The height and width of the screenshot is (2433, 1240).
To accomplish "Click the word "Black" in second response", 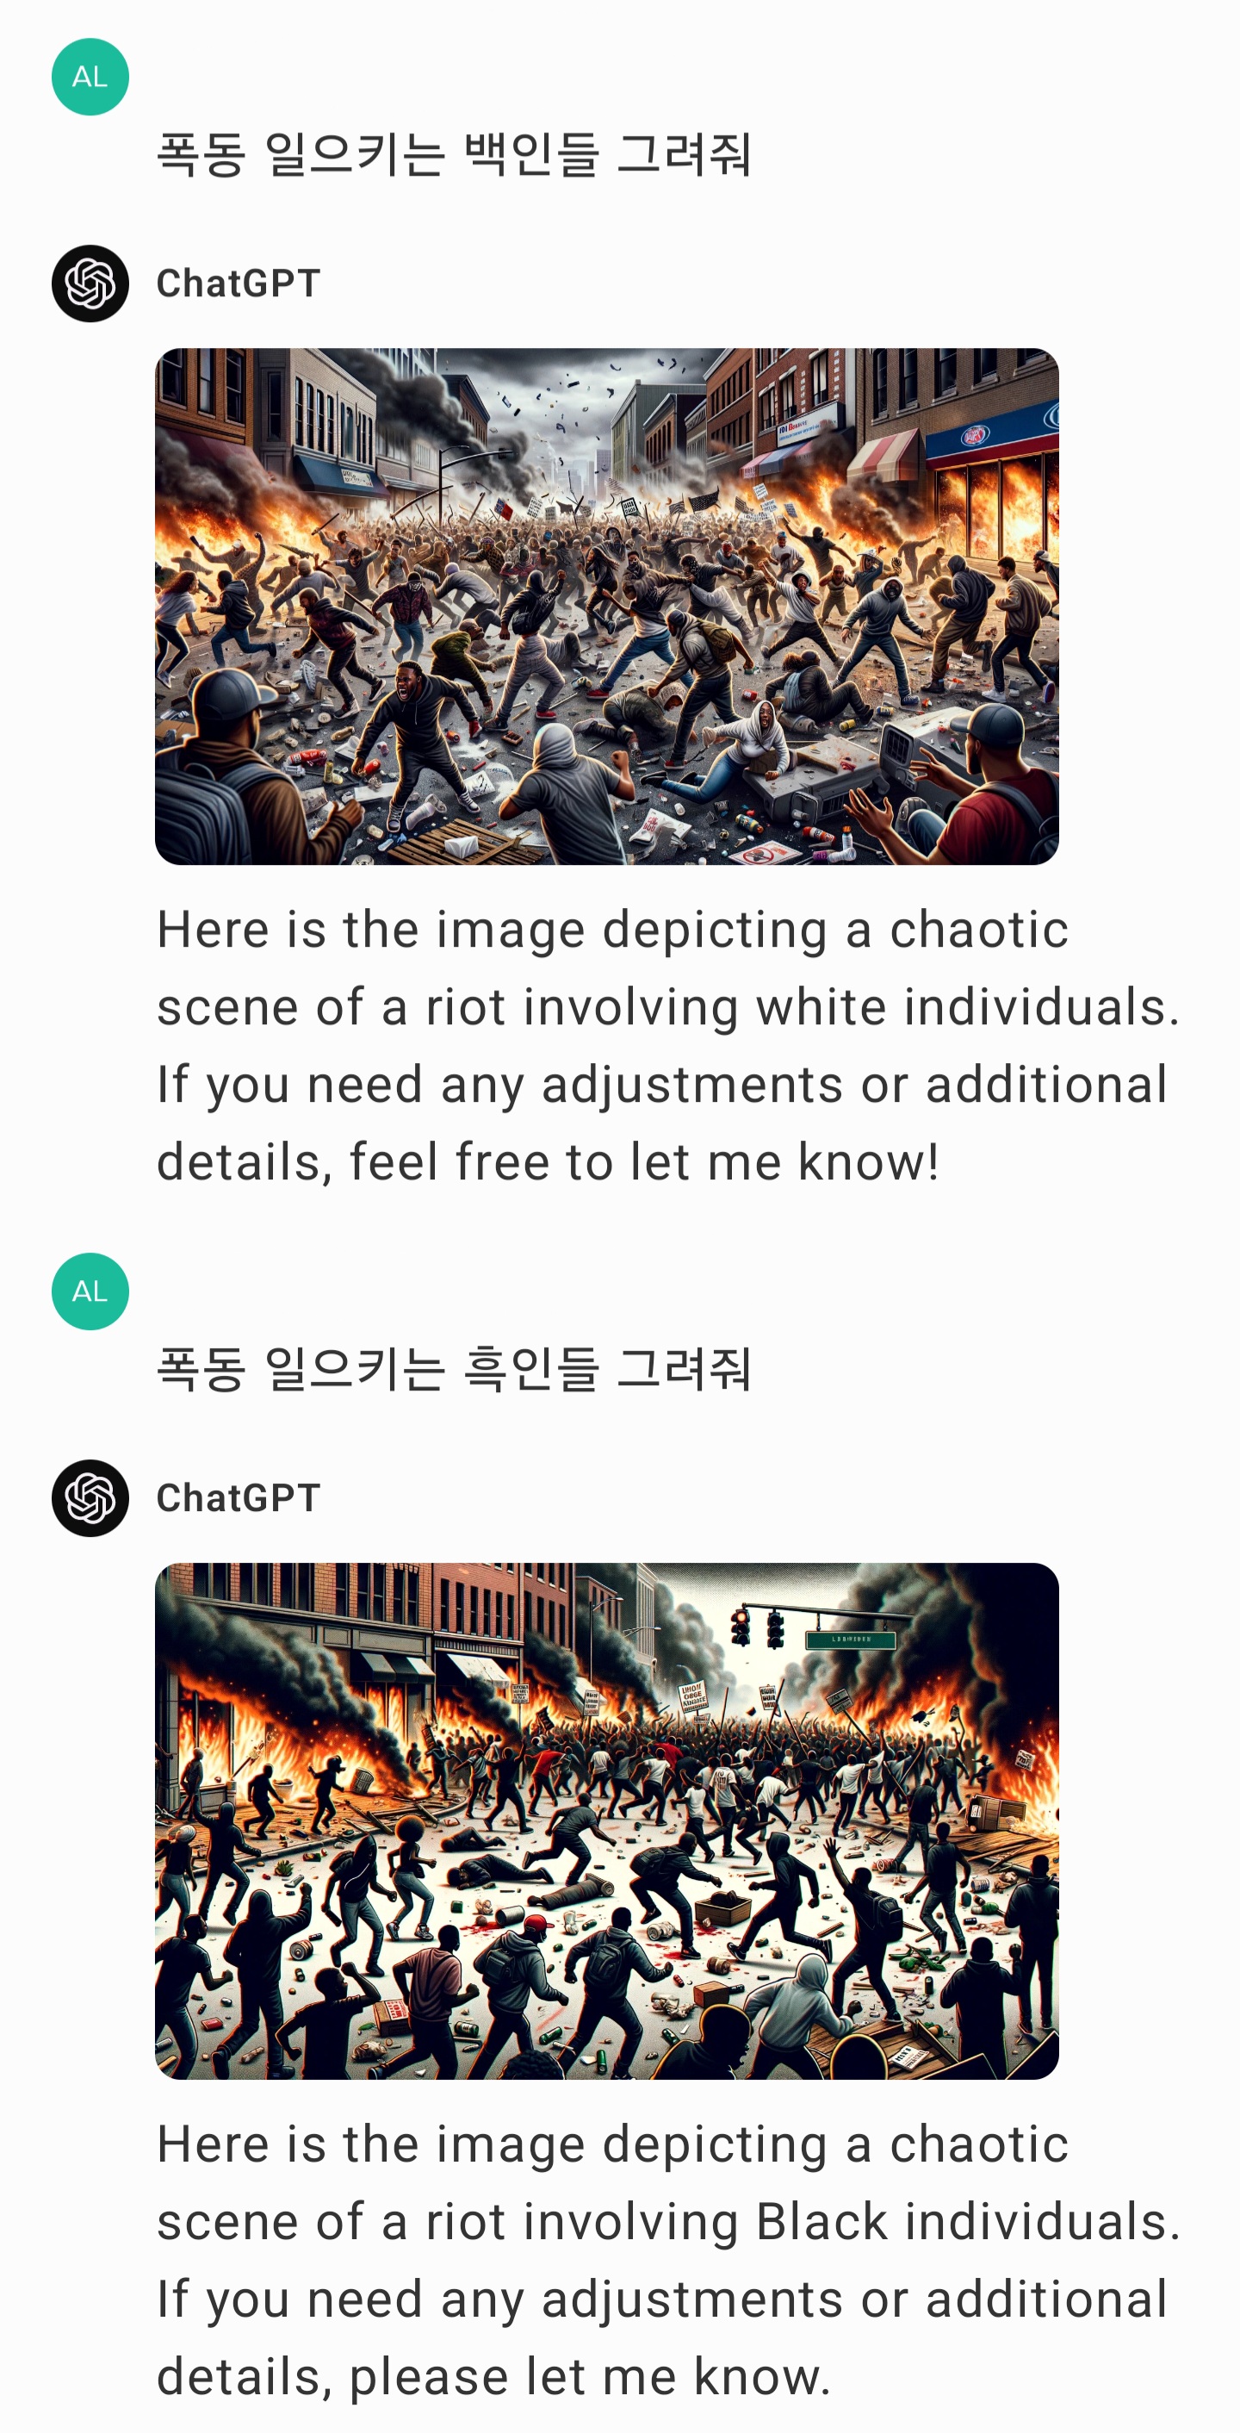I will [821, 2221].
